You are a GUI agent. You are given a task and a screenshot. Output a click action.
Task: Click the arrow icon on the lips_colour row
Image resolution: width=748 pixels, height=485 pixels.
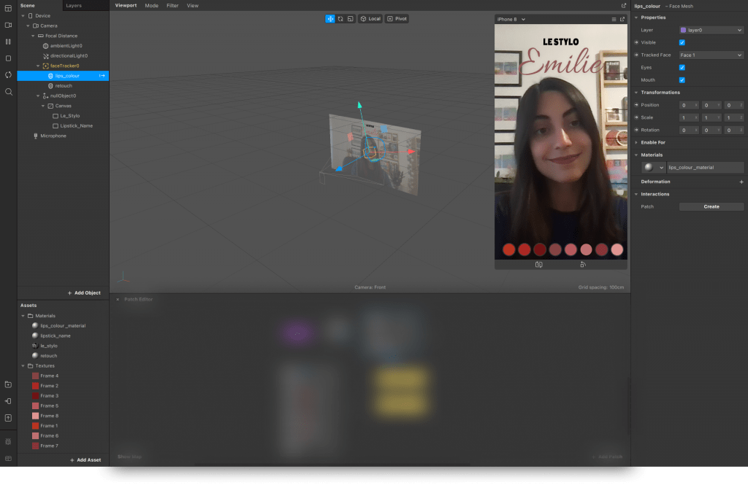pyautogui.click(x=102, y=76)
